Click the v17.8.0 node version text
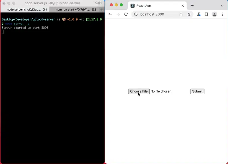228x164 pixels. (x=95, y=19)
